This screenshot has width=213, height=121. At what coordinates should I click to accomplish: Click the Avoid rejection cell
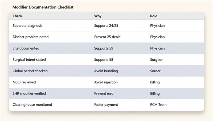[106, 82]
